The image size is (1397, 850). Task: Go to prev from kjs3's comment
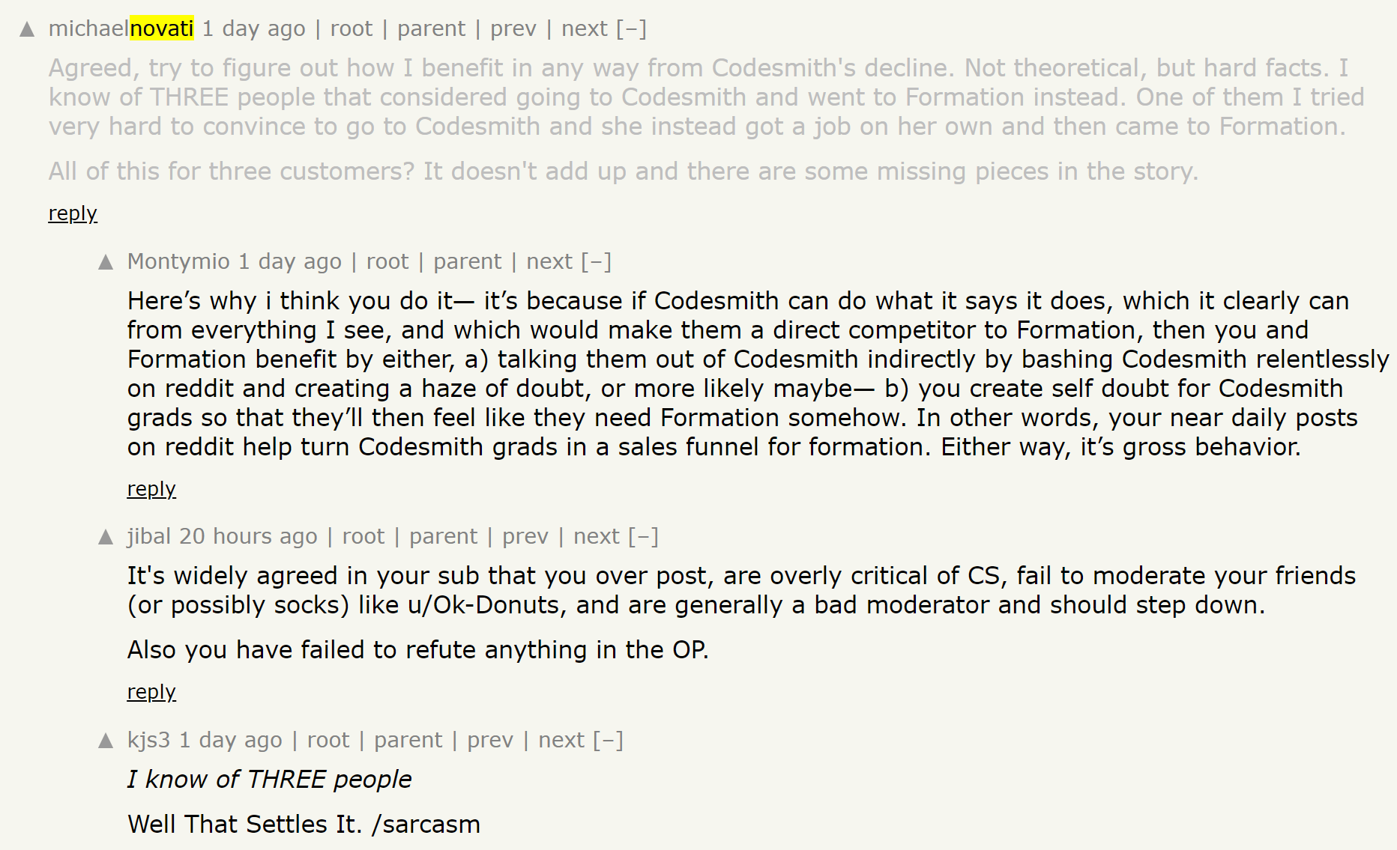pos(490,740)
